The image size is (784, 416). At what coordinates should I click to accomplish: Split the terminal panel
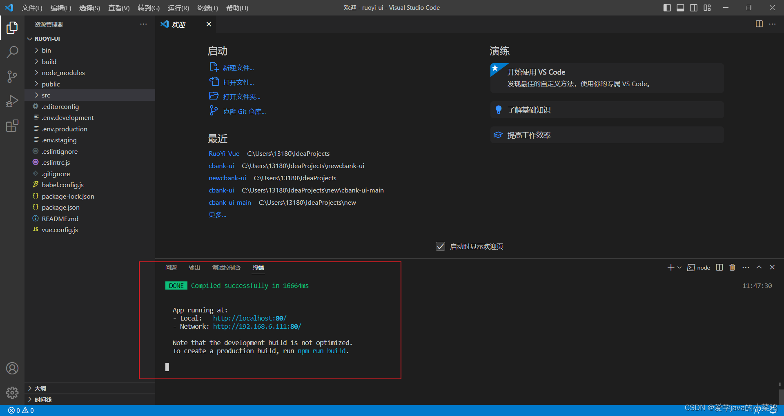[719, 267]
